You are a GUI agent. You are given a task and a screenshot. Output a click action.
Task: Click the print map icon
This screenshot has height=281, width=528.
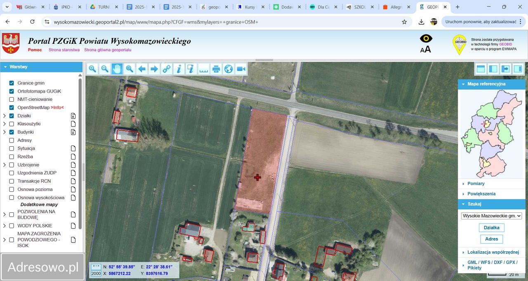click(216, 69)
